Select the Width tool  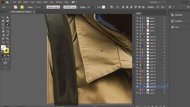[x=3, y=39]
